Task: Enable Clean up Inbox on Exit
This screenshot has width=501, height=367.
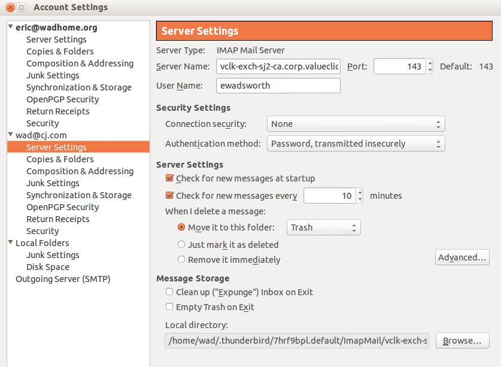Action: [x=170, y=292]
